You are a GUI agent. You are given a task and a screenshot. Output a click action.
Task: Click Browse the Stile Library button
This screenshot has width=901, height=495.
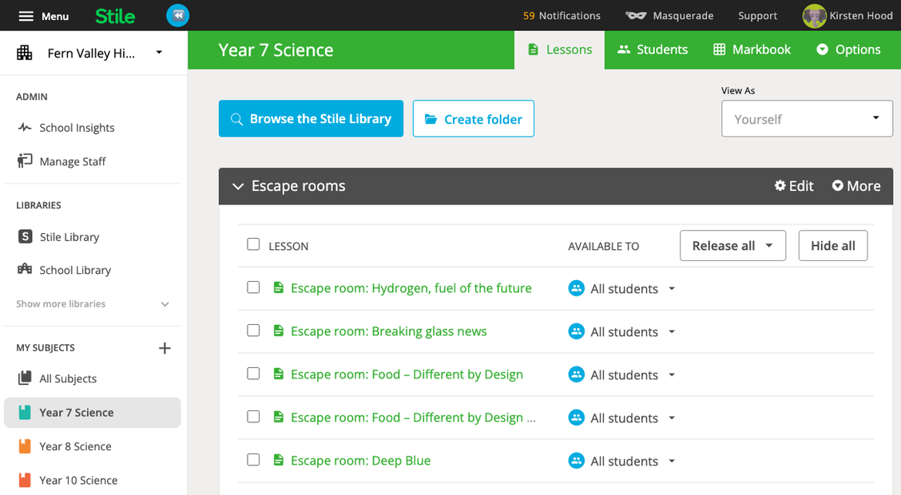(311, 119)
